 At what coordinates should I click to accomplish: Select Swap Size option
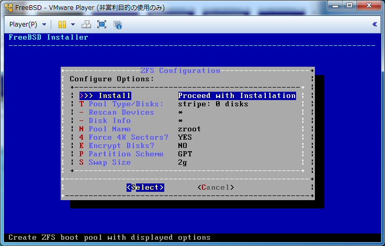[x=105, y=162]
